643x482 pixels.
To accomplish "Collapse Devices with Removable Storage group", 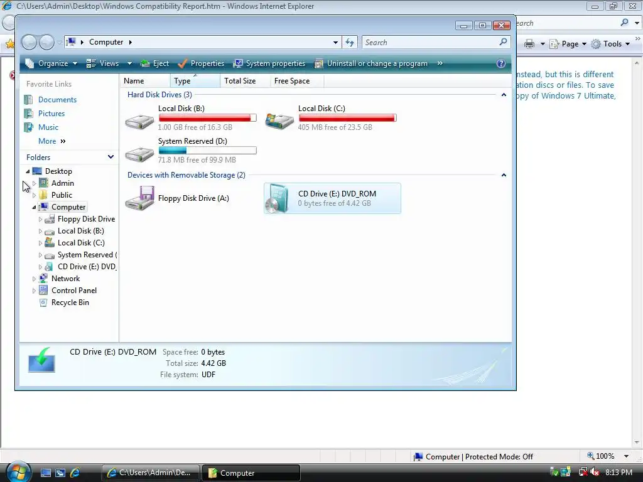I will [x=504, y=175].
